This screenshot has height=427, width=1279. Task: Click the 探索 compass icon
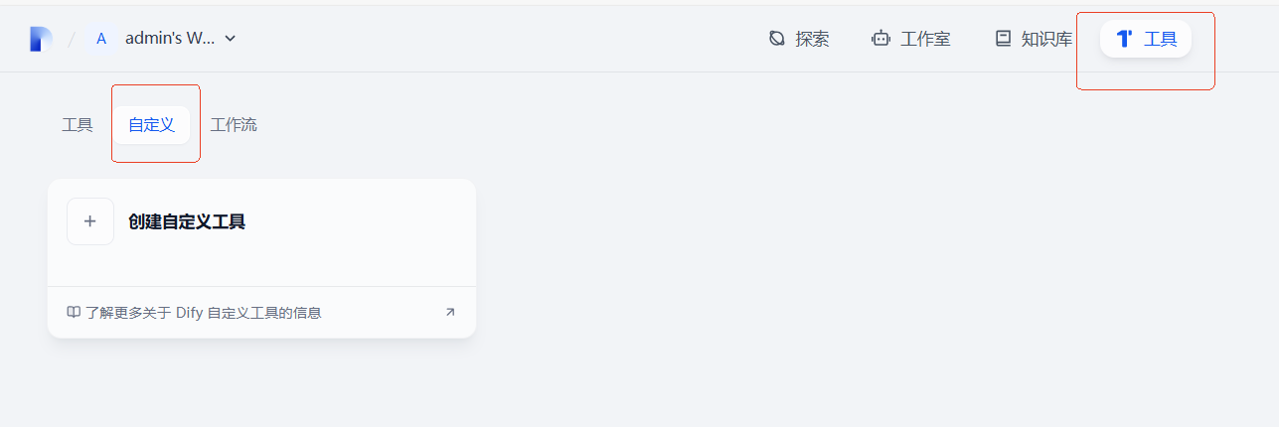(777, 39)
